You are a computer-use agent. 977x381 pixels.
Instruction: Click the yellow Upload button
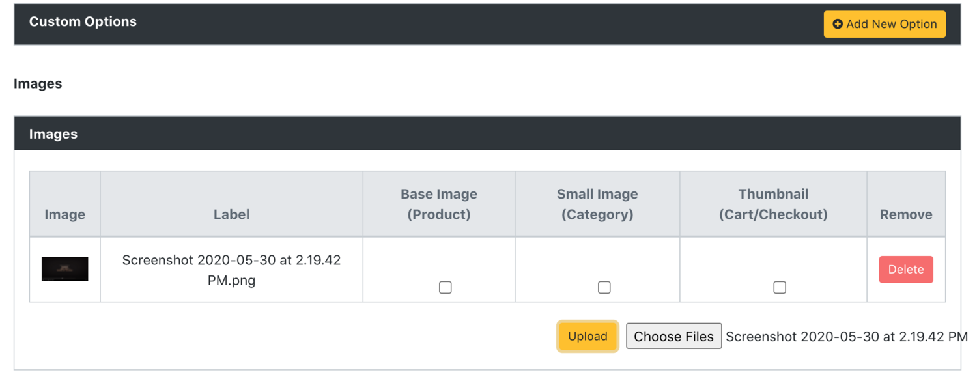(588, 337)
